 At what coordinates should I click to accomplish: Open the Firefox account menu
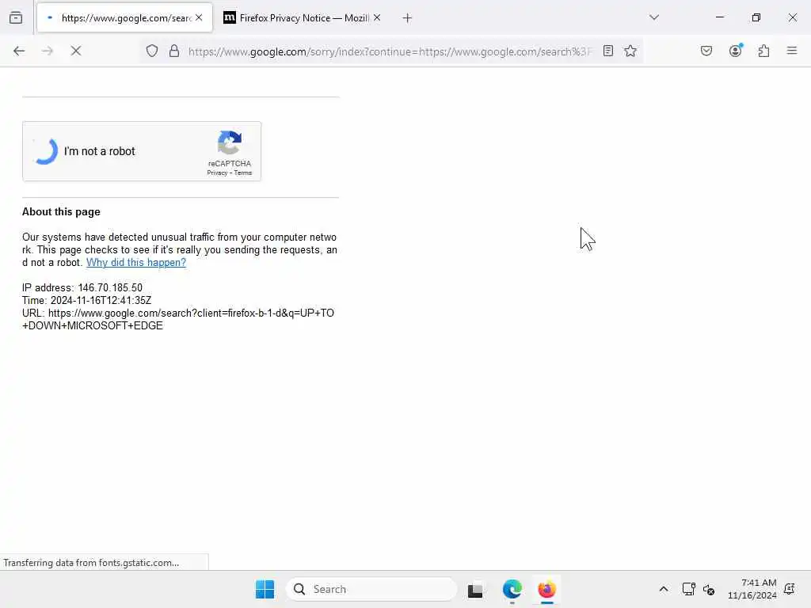pyautogui.click(x=736, y=51)
